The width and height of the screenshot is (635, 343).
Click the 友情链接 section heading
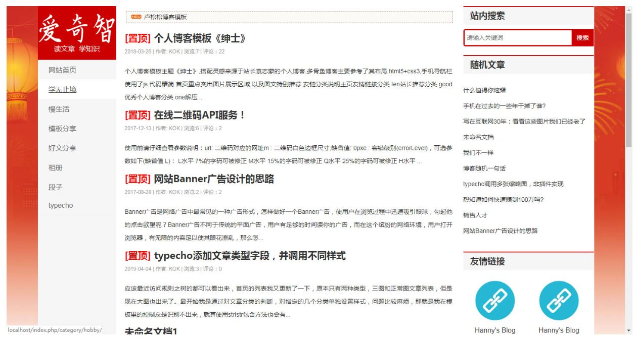coord(487,261)
